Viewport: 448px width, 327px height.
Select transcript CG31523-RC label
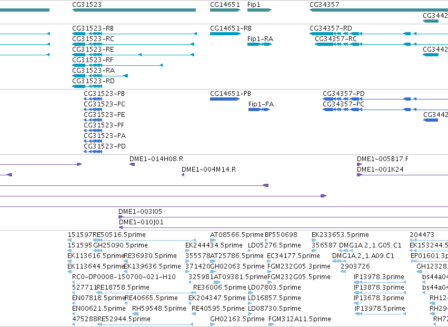pos(93,39)
